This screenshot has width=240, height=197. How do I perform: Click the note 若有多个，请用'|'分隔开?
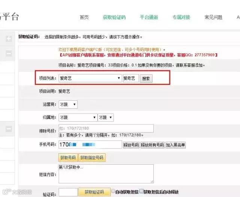coord(101,135)
